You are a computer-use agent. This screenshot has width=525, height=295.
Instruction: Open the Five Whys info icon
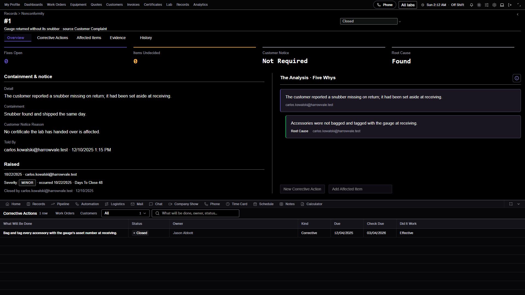517,78
